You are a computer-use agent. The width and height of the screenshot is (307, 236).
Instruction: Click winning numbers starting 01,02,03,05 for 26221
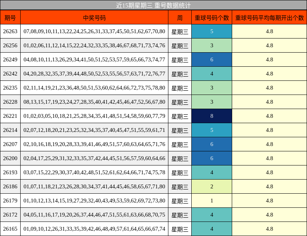(x=94, y=116)
